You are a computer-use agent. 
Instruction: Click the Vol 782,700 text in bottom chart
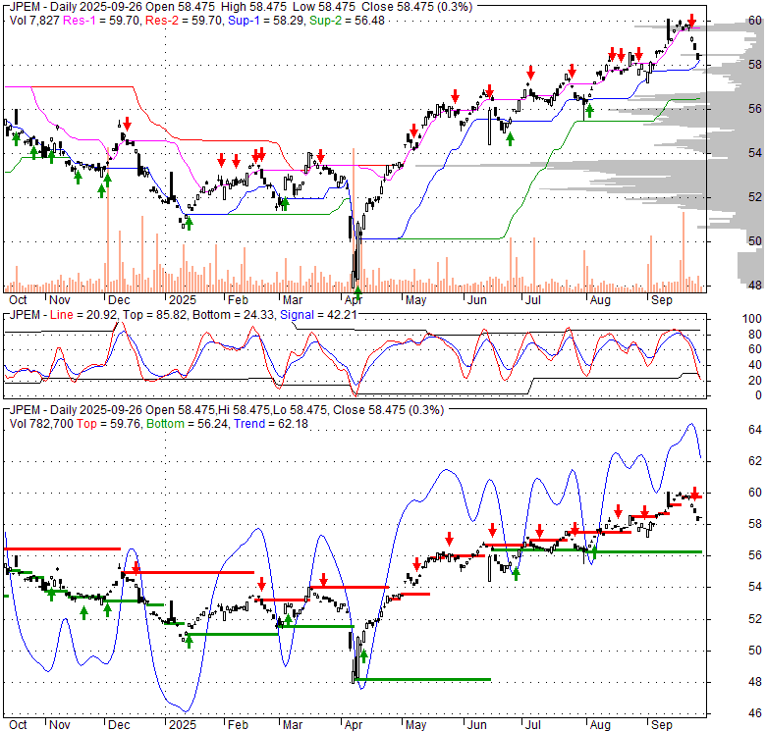click(41, 424)
